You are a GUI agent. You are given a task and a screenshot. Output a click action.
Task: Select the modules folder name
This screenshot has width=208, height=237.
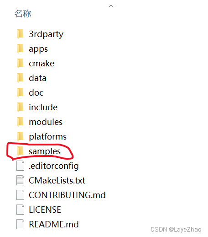[46, 122]
